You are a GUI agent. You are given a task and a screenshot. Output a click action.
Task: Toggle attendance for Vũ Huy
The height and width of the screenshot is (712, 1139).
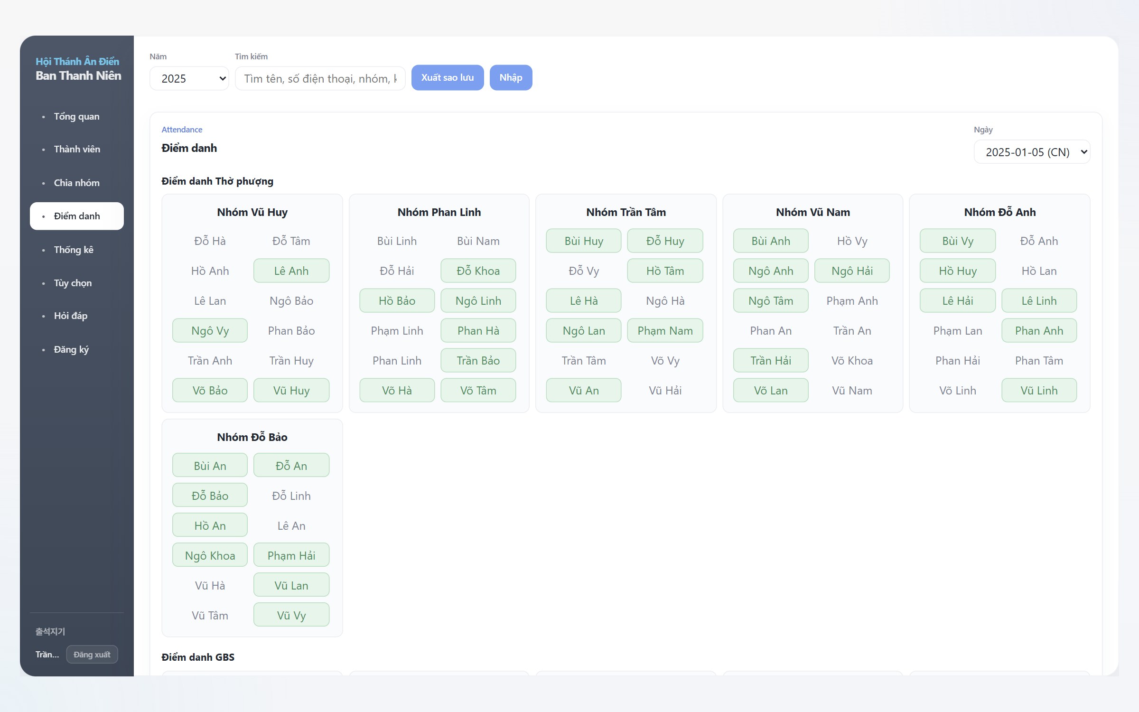point(291,390)
